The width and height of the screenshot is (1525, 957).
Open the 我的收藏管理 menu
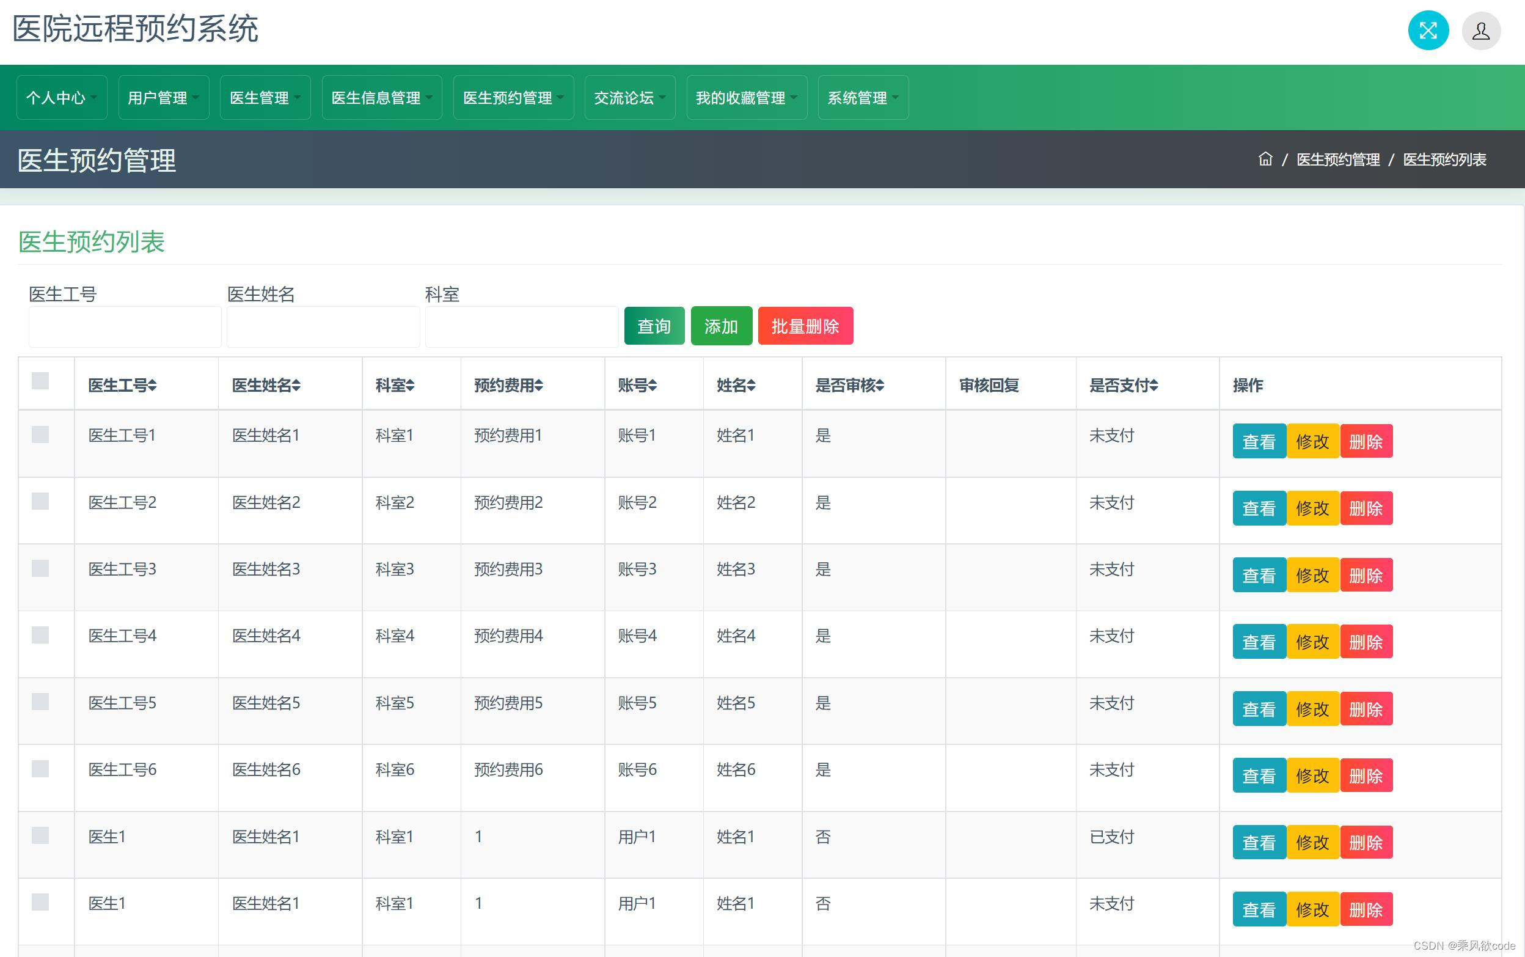click(x=746, y=98)
